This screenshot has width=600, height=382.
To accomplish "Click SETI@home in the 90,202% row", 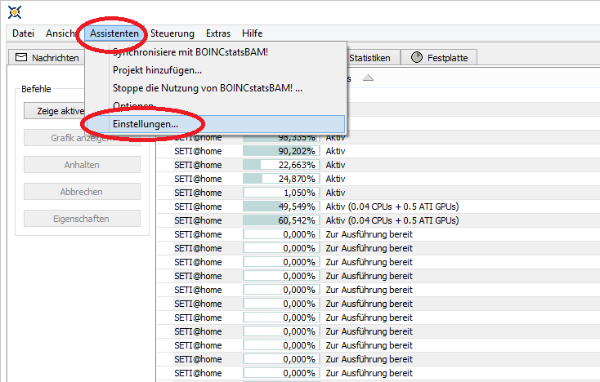I will (x=198, y=151).
